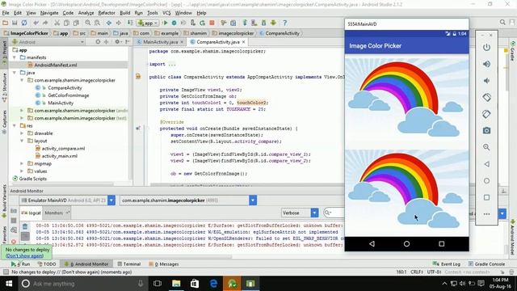Viewport: 517px width, 291px height.
Task: Click the Find magnifier icon in toolbar
Action: click(x=87, y=23)
